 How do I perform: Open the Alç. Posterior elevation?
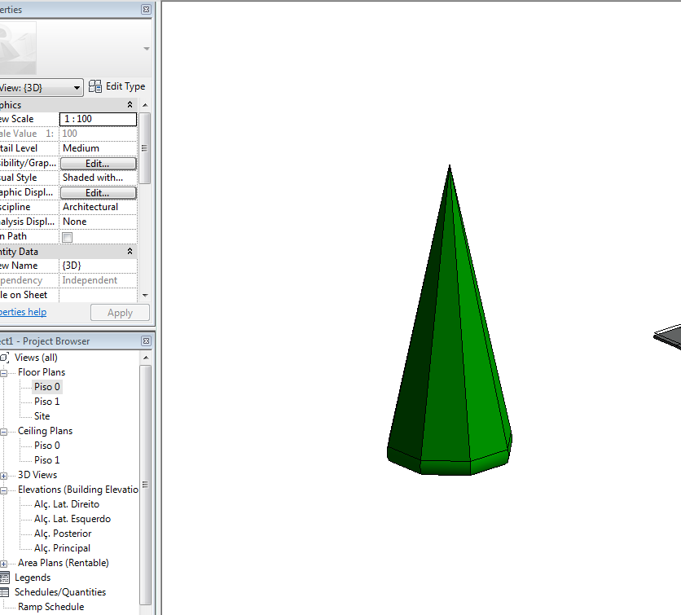click(x=63, y=534)
